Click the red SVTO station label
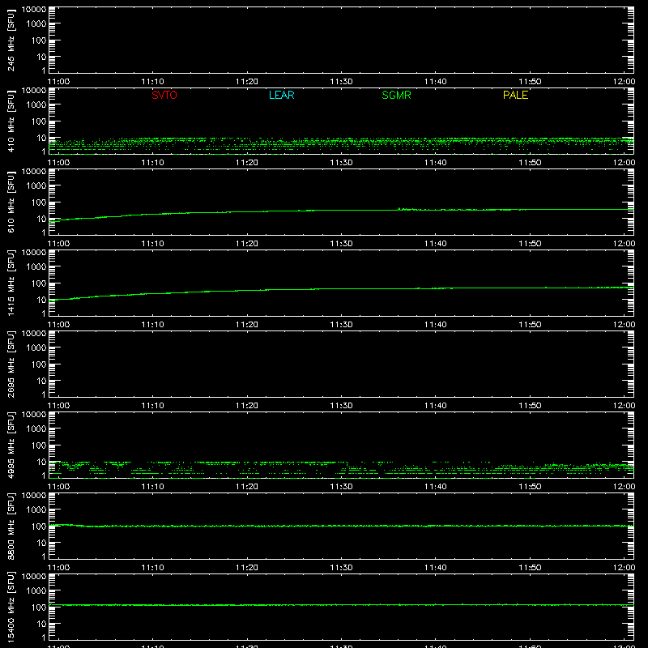 tap(164, 95)
